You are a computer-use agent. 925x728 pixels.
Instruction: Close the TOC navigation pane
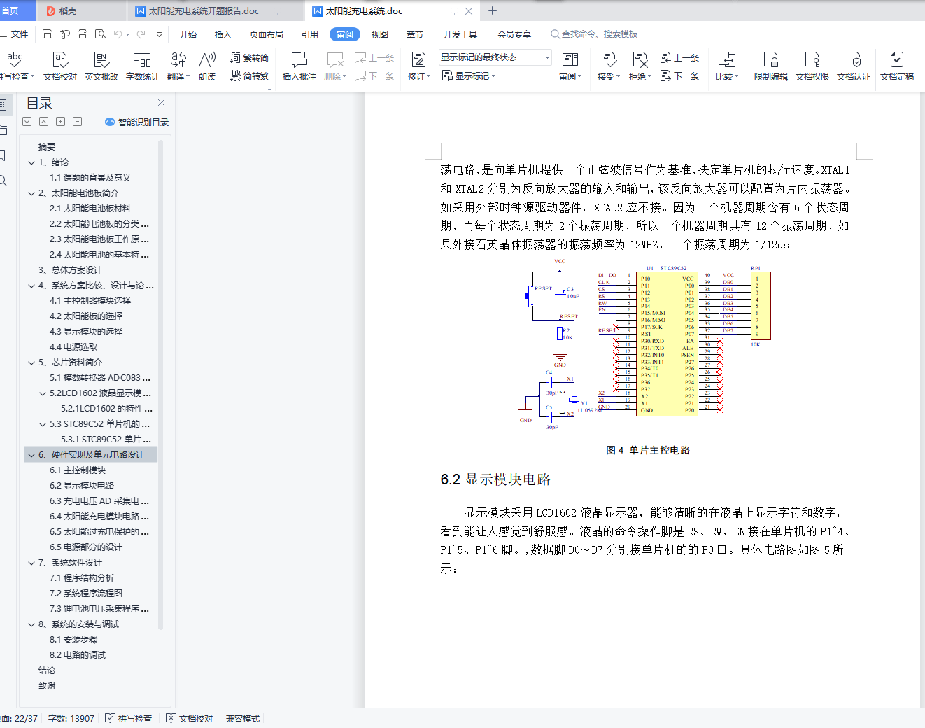(161, 103)
